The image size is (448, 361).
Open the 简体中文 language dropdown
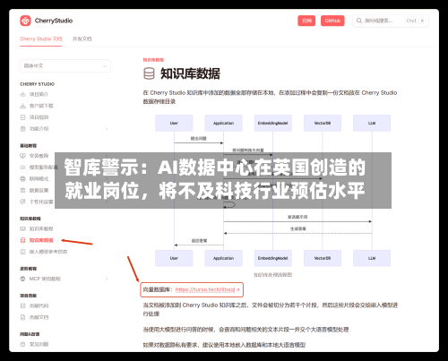point(65,65)
